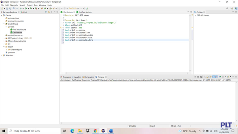This screenshot has height=134, width=238.
Task: Expand GET API demo in Outline
Action: point(195,16)
